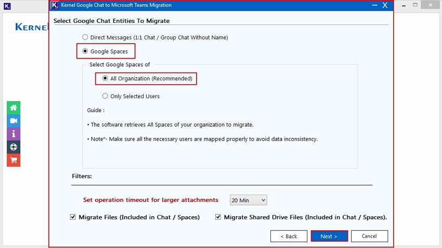The width and height of the screenshot is (442, 248).
Task: Click the 'Select Google Chat Entities To Migrate' heading
Action: click(x=111, y=21)
